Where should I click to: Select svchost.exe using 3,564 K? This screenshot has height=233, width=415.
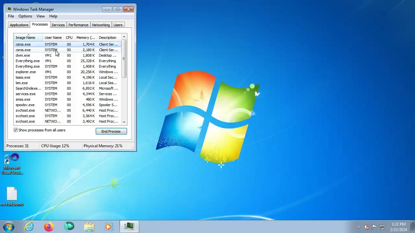click(x=67, y=116)
